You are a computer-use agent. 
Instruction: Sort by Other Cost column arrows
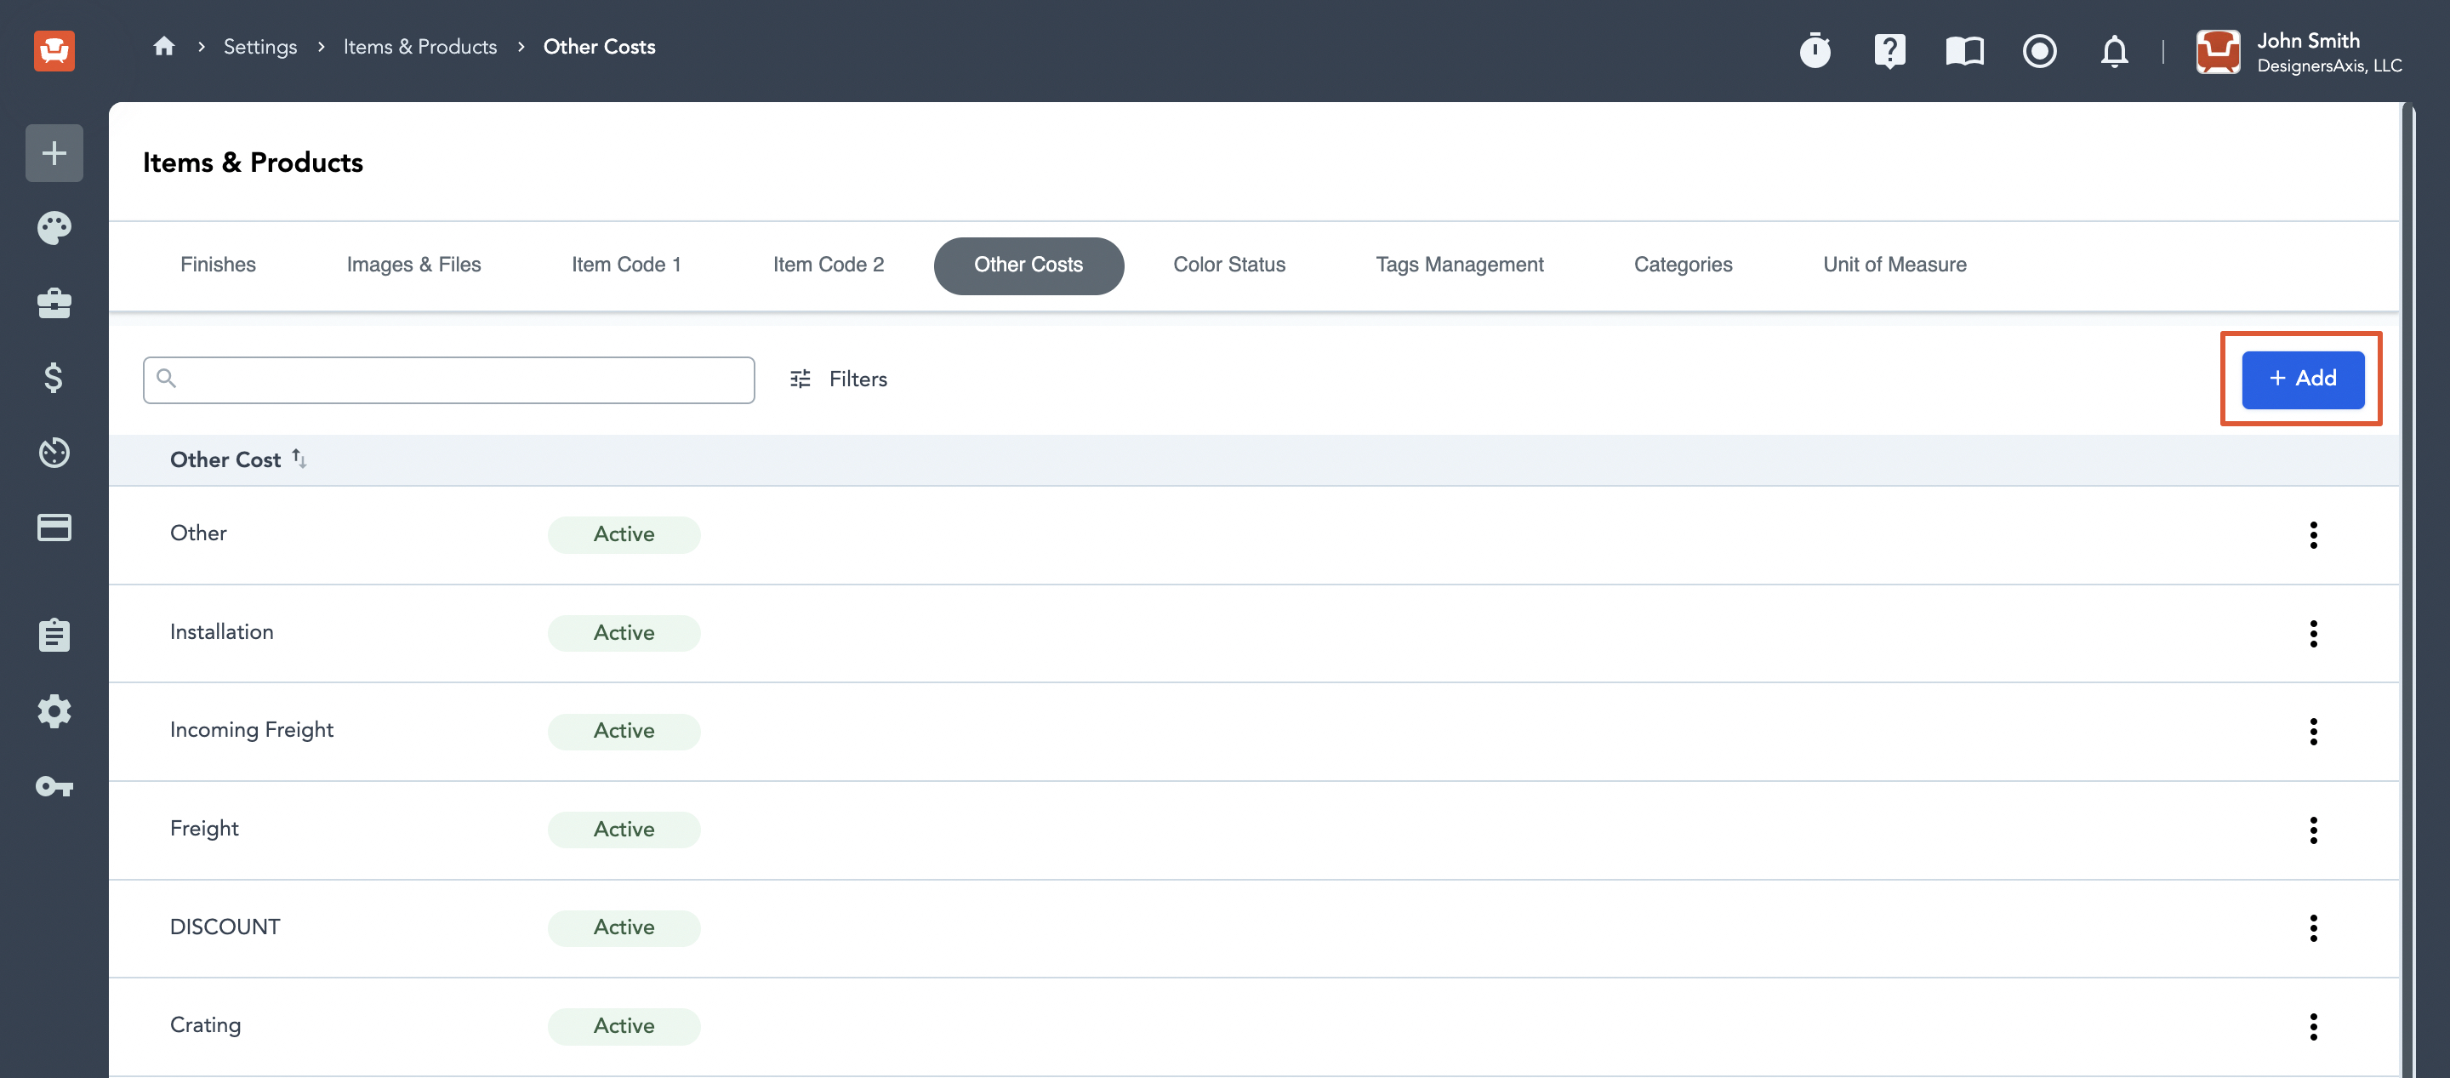tap(299, 459)
